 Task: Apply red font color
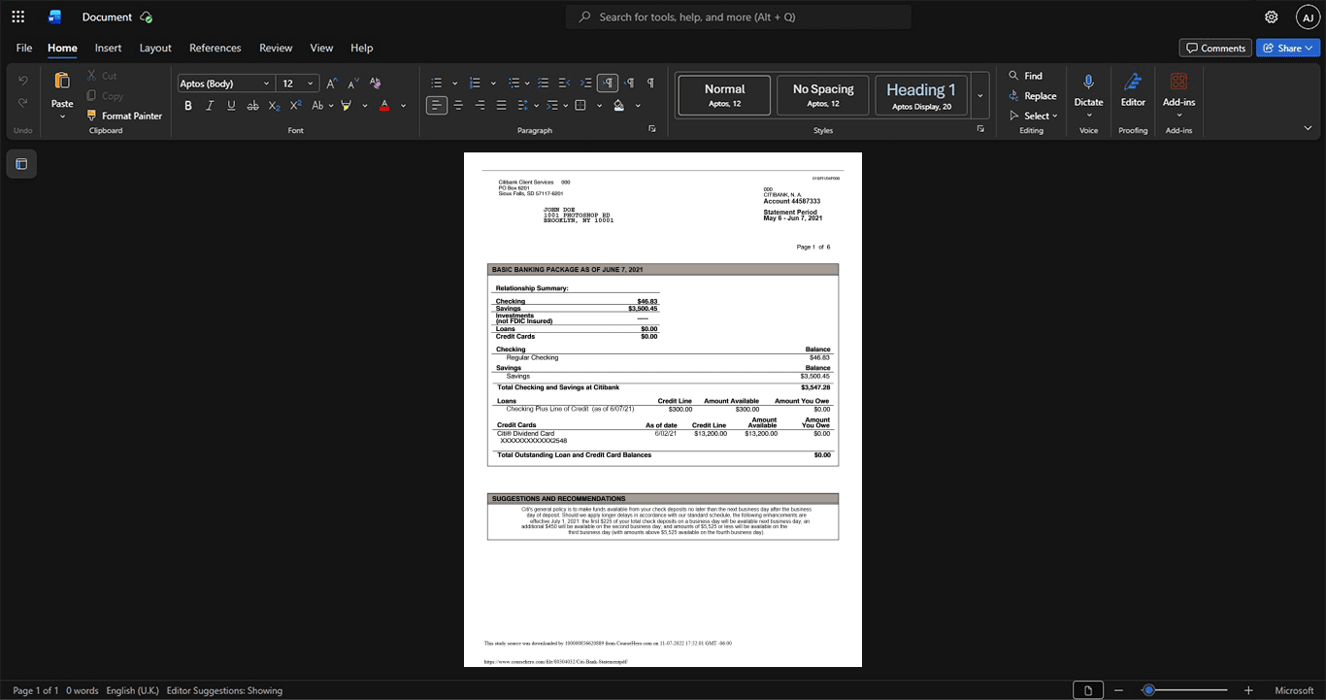tap(384, 105)
